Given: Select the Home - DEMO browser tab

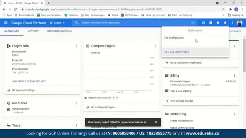Looking at the screenshot, I should coord(23,3).
